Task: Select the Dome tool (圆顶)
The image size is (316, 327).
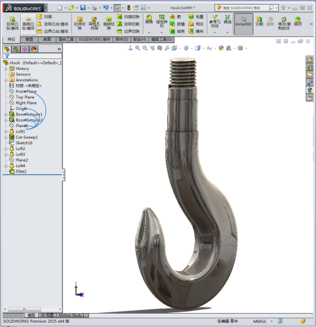Action: click(298, 21)
